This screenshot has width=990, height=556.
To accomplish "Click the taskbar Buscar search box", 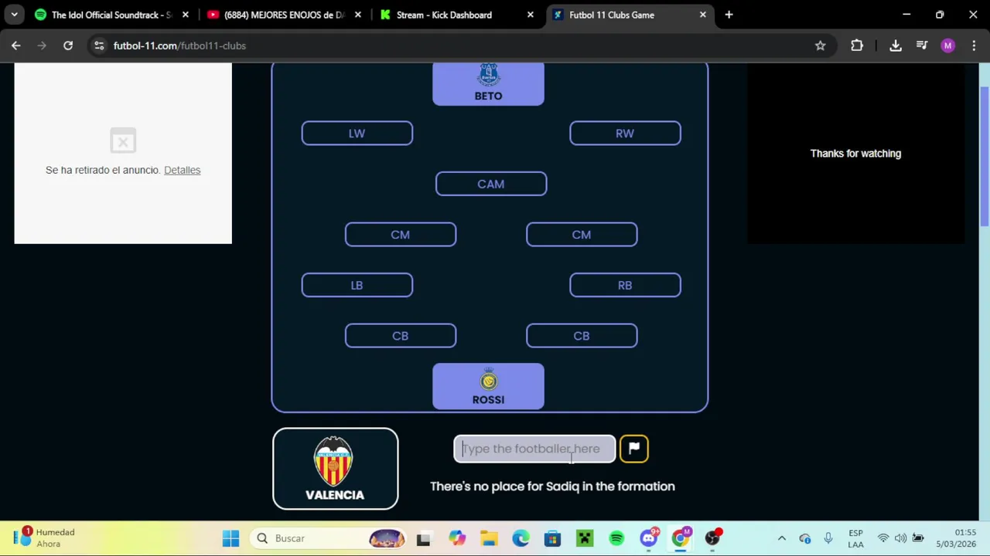I will (330, 538).
